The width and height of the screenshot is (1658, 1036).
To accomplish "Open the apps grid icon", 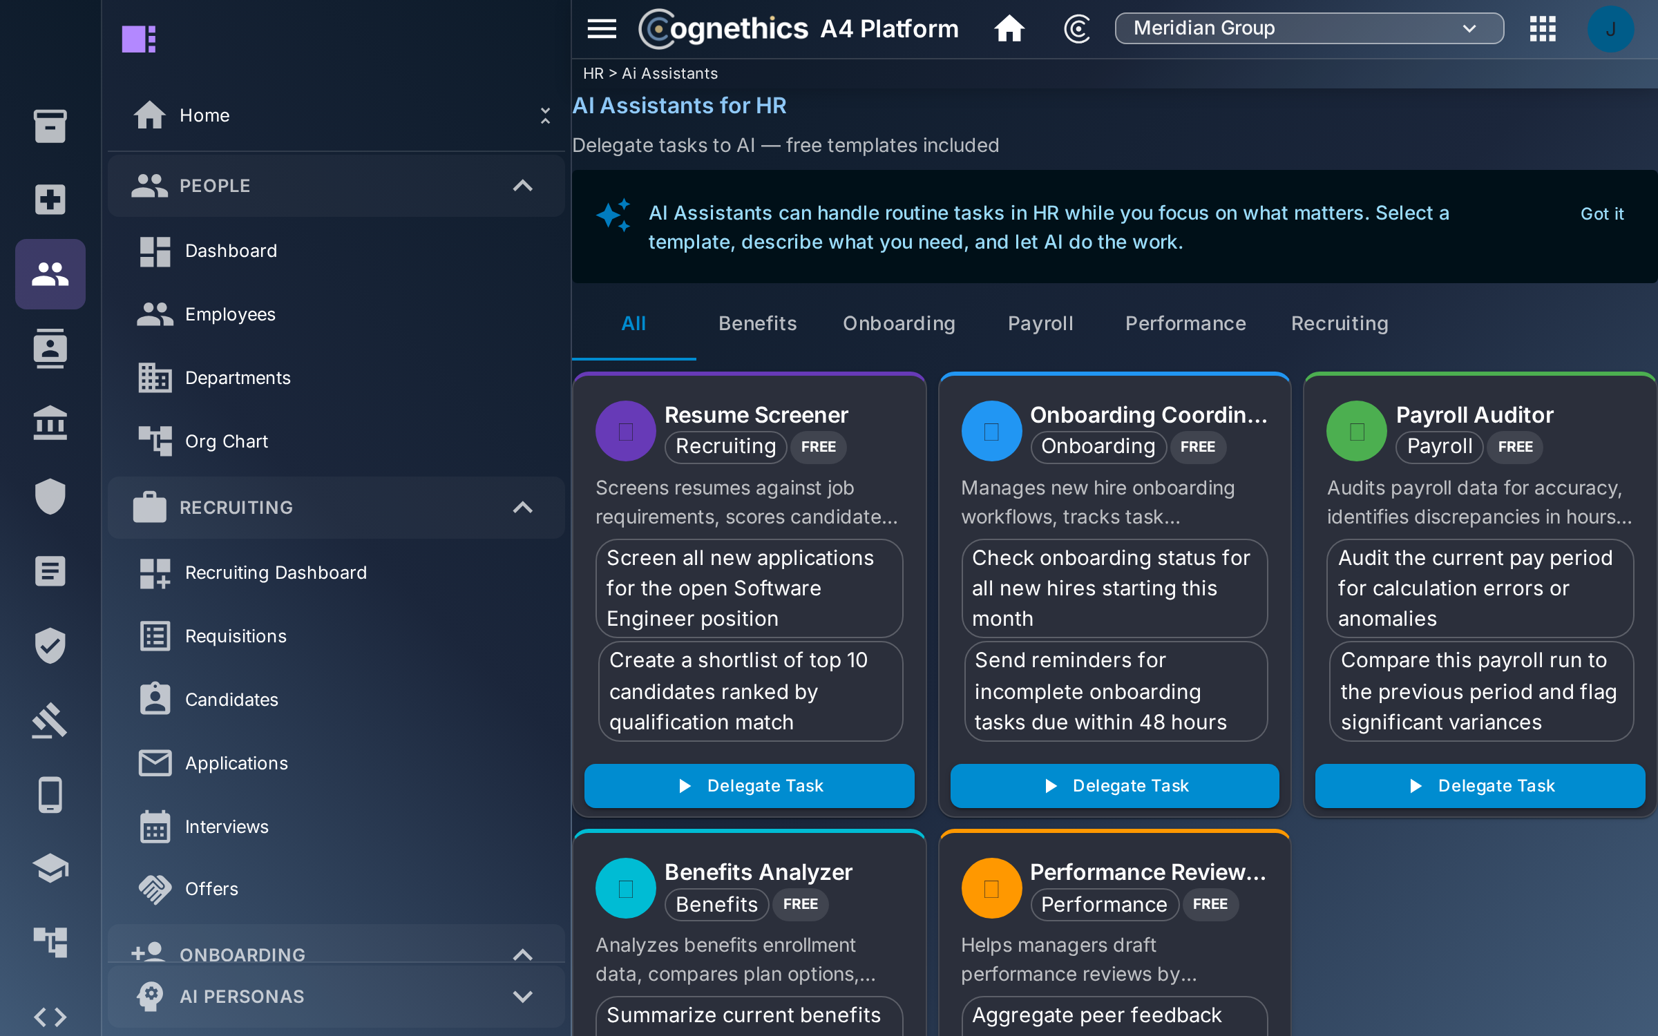I will tap(1543, 28).
